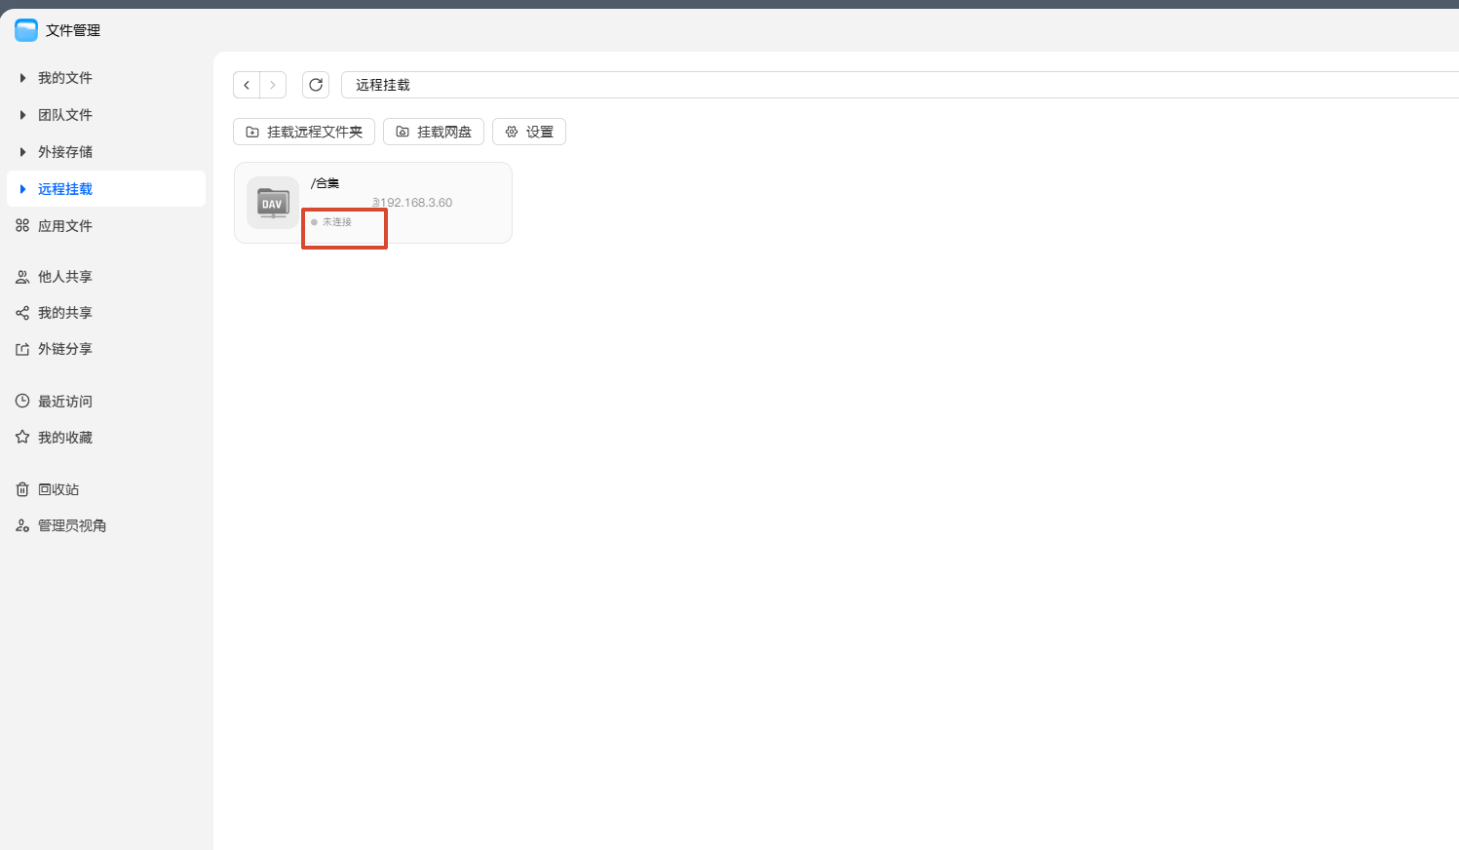Open 回收站 label in sidebar
This screenshot has width=1459, height=850.
click(58, 489)
